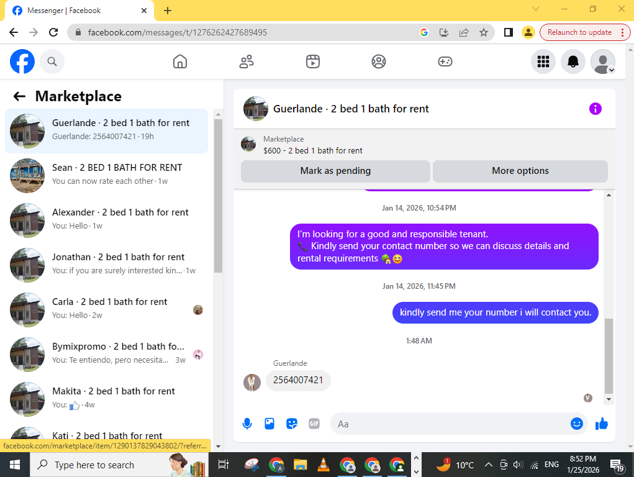Open the Chrome profile icon
Screen dimensions: 634x477
coord(528,32)
